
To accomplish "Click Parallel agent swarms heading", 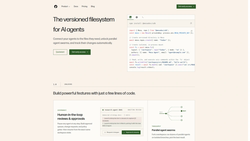I will point(163,130).
